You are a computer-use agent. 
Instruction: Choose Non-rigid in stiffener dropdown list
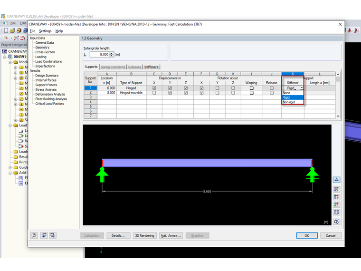coord(293,102)
